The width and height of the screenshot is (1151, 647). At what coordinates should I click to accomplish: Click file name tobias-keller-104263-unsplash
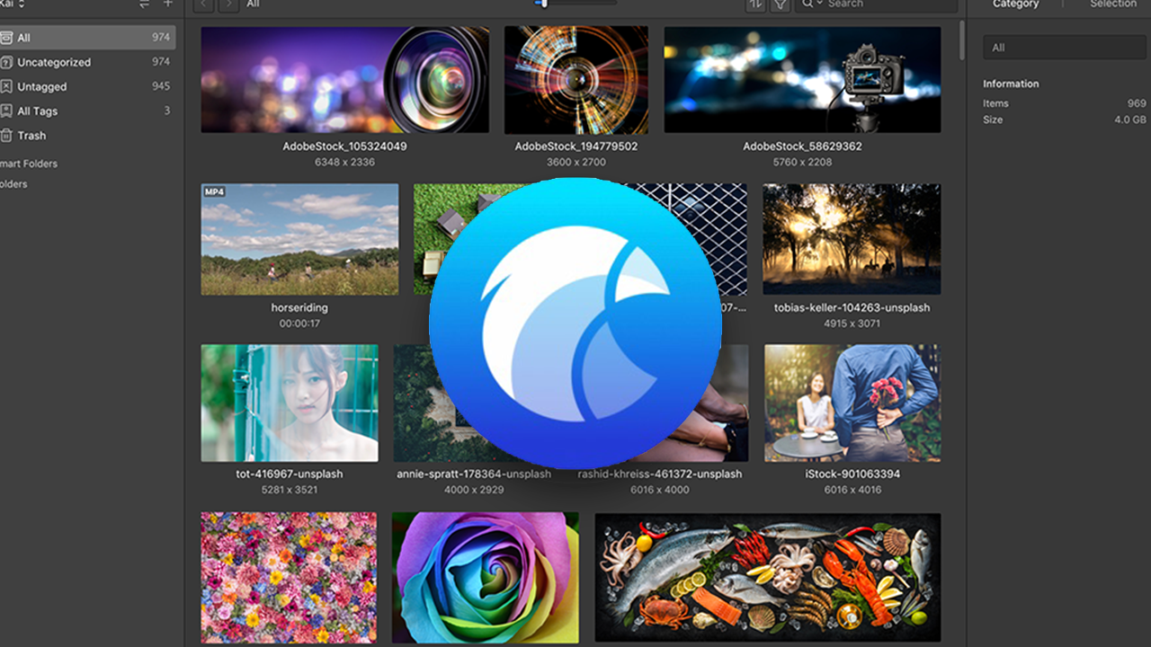point(852,307)
